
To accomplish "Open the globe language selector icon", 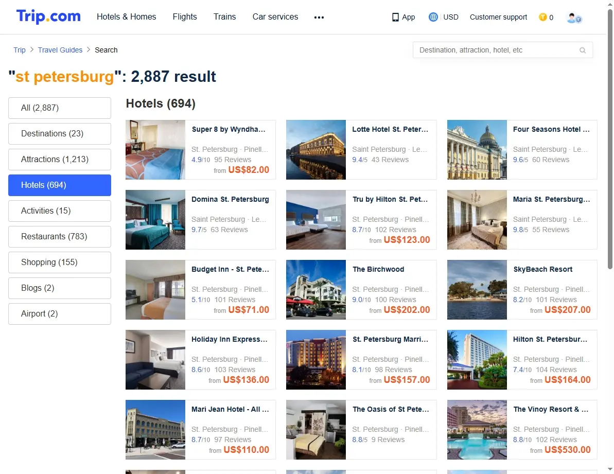I will click(x=433, y=17).
